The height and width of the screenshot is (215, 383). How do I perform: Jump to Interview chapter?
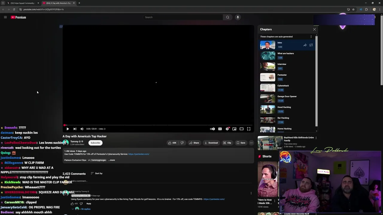pos(287,66)
